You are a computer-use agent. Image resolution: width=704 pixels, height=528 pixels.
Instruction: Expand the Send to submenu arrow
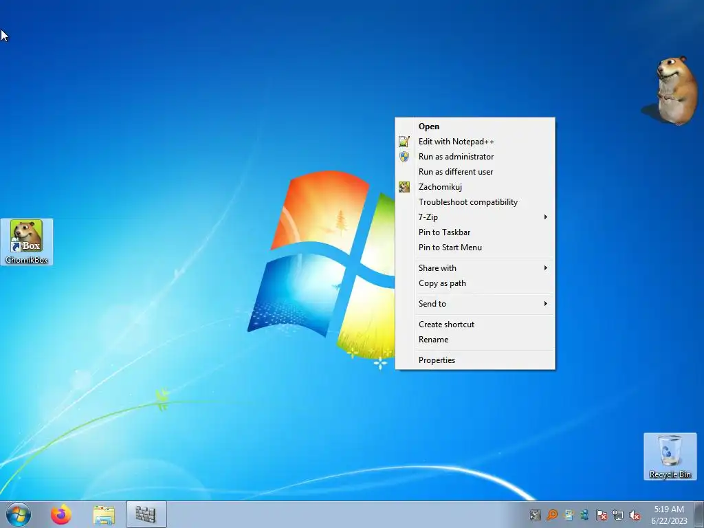point(545,304)
